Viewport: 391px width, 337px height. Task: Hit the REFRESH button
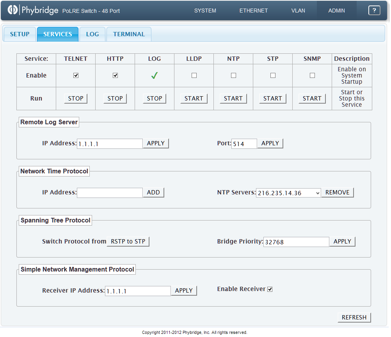click(354, 318)
